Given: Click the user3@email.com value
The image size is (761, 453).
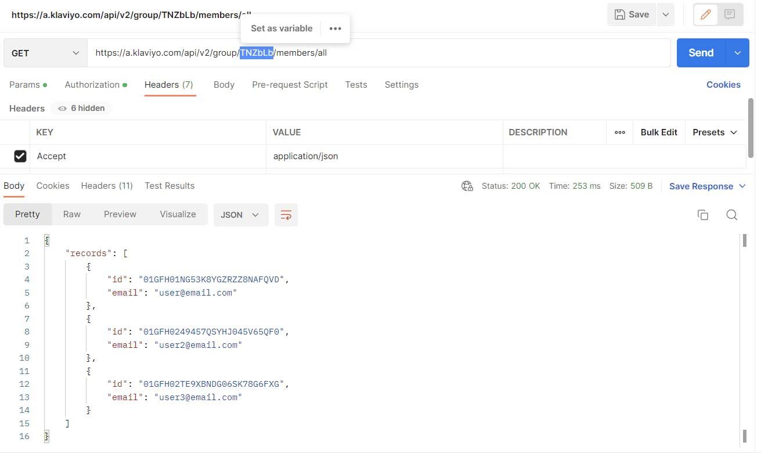Looking at the screenshot, I should click(x=198, y=397).
